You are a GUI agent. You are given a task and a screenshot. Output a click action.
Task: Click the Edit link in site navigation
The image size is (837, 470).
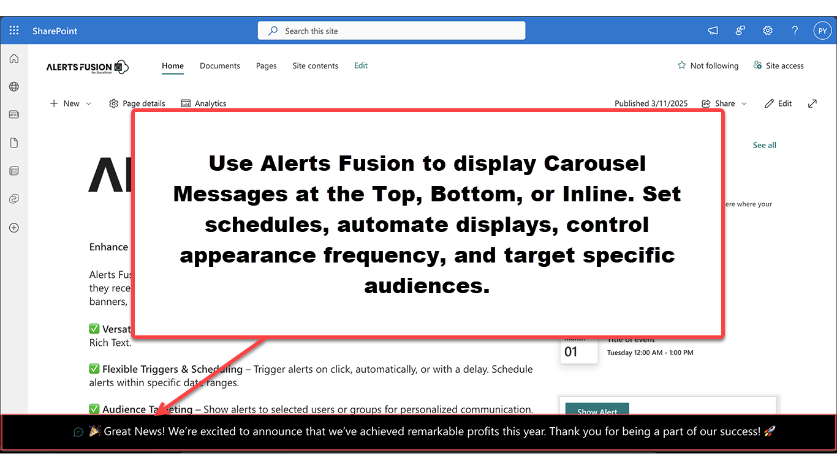[361, 65]
